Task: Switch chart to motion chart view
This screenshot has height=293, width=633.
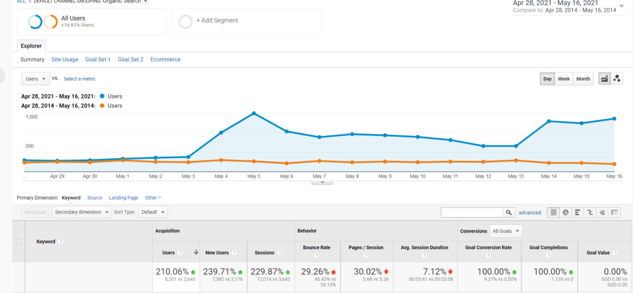Action: tap(616, 79)
